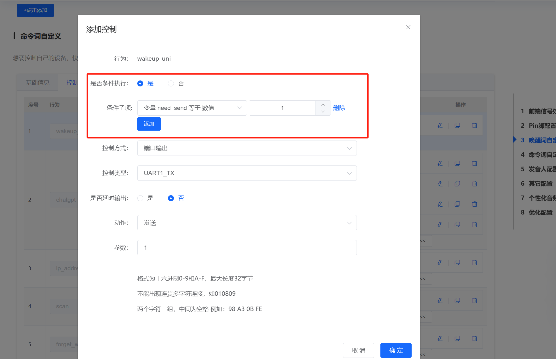Viewport: 556px width, 359px height.
Task: Click the edit icon in the wakeup row
Action: pyautogui.click(x=440, y=125)
